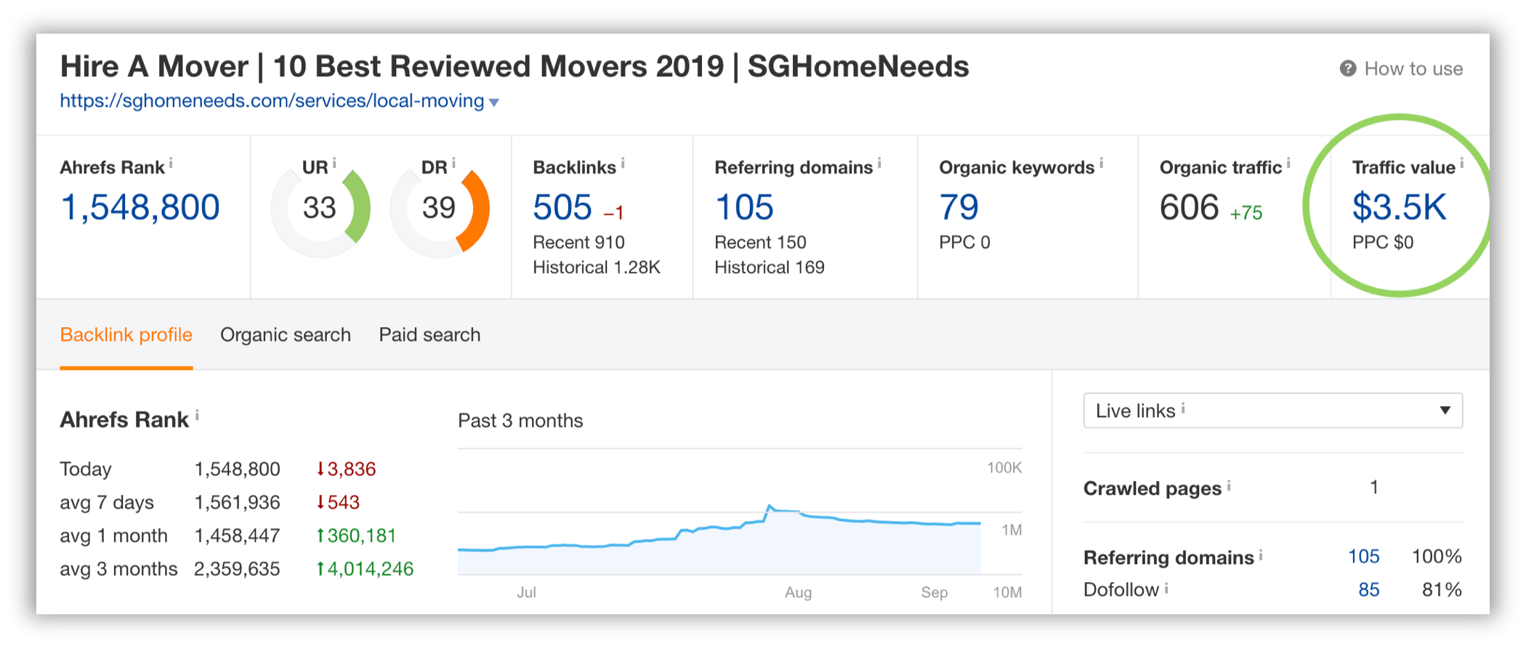This screenshot has width=1526, height=646.
Task: Show info tooltip for Referring domains metric
Action: (x=879, y=163)
